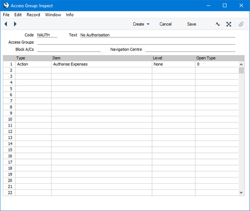Open the Window menu
This screenshot has width=250, height=211.
pyautogui.click(x=53, y=15)
